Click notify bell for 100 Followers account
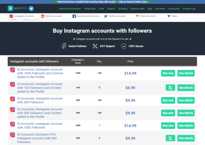The height and width of the screenshot is (145, 205). 170,88
